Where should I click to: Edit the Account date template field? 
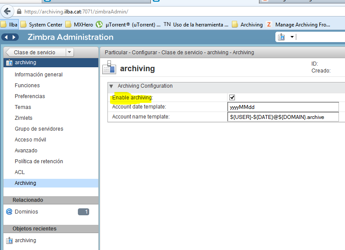(283, 107)
